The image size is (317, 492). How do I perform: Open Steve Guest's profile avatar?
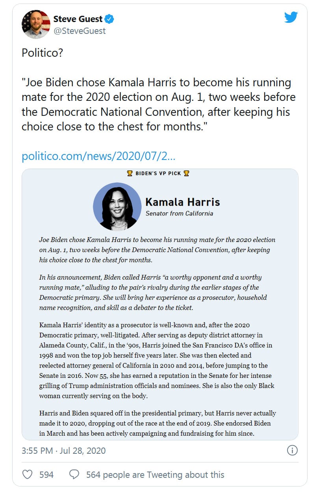pyautogui.click(x=36, y=24)
